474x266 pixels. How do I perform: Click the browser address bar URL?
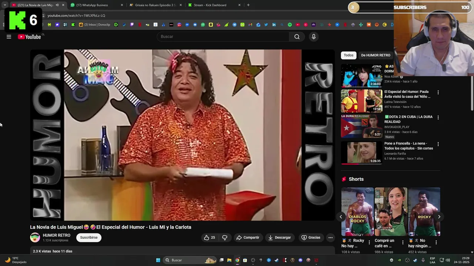[x=76, y=16]
